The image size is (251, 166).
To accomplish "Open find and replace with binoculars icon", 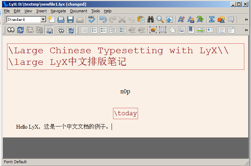I will point(151,19).
